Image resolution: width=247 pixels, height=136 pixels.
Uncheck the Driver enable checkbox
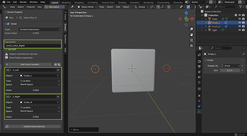[8, 24]
